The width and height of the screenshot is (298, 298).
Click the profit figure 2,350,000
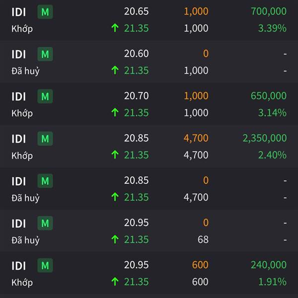coord(265,138)
